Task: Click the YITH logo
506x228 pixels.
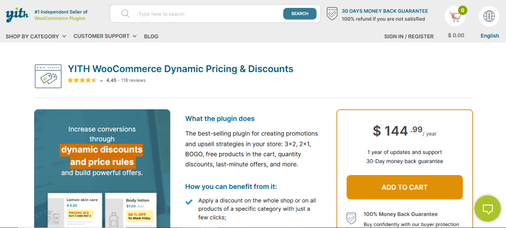Action: click(x=17, y=15)
